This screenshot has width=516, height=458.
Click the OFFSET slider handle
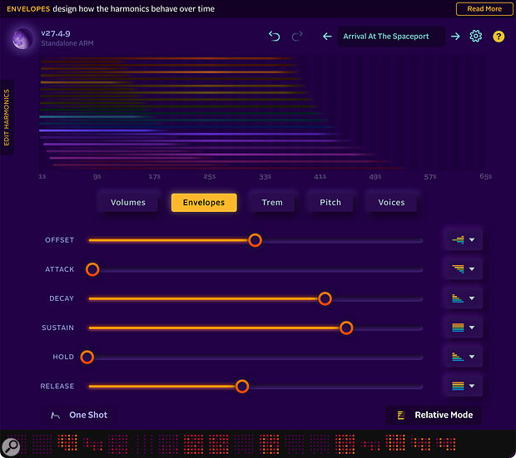click(x=255, y=240)
